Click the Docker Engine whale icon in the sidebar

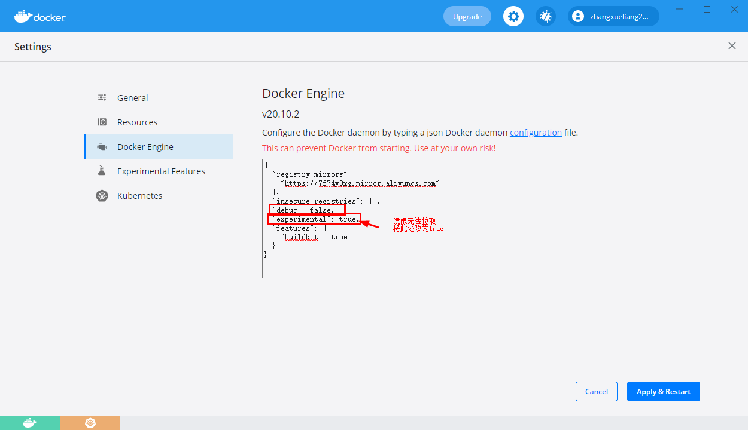point(102,146)
